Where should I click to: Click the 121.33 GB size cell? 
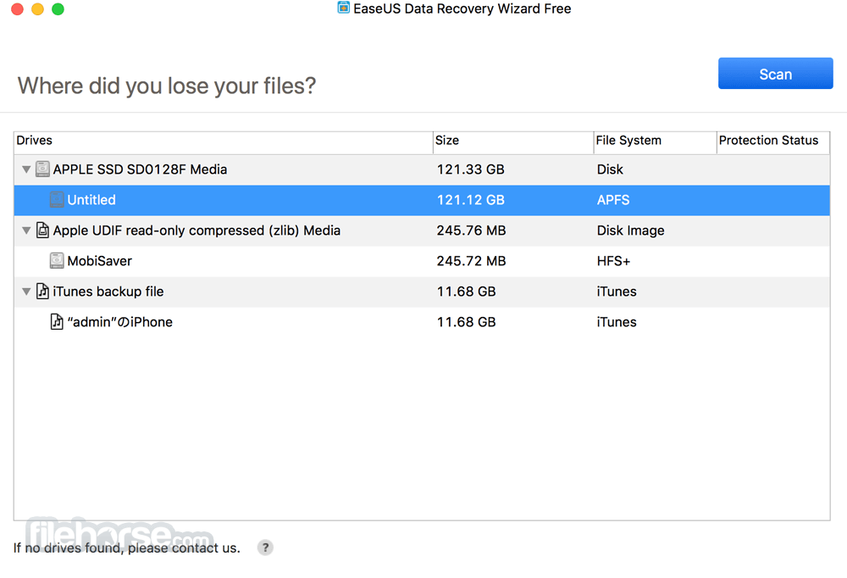coord(470,170)
